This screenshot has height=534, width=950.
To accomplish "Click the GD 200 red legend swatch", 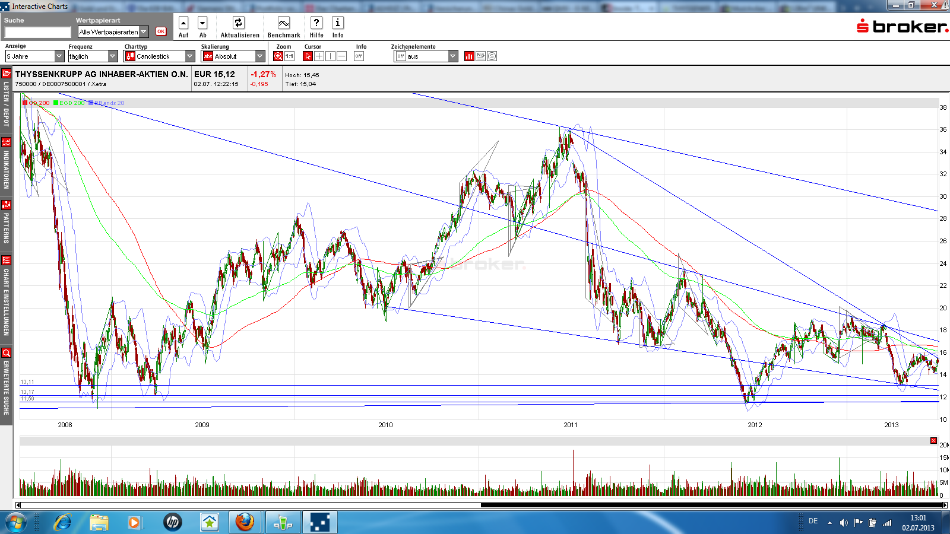I will click(x=25, y=103).
